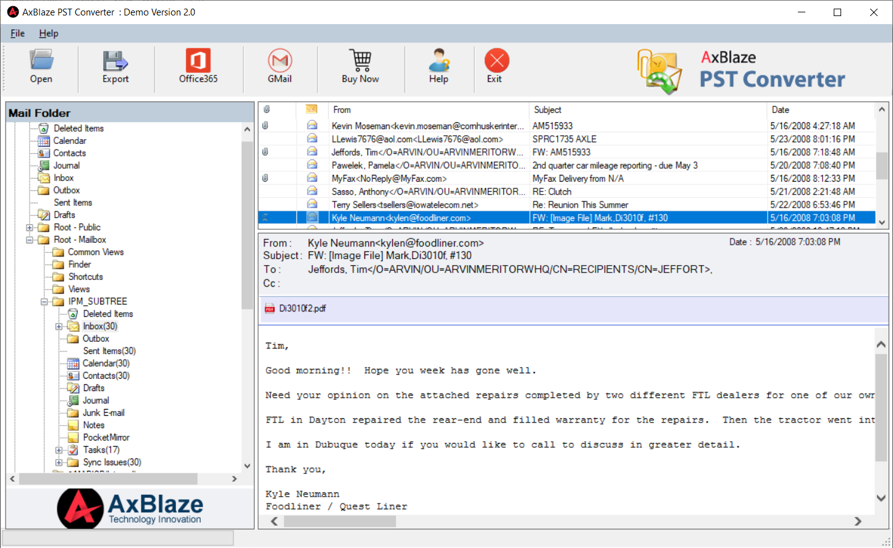Select the email 'FW: AM515933' from Jeffords, Tim
This screenshot has height=548, width=893.
[566, 152]
